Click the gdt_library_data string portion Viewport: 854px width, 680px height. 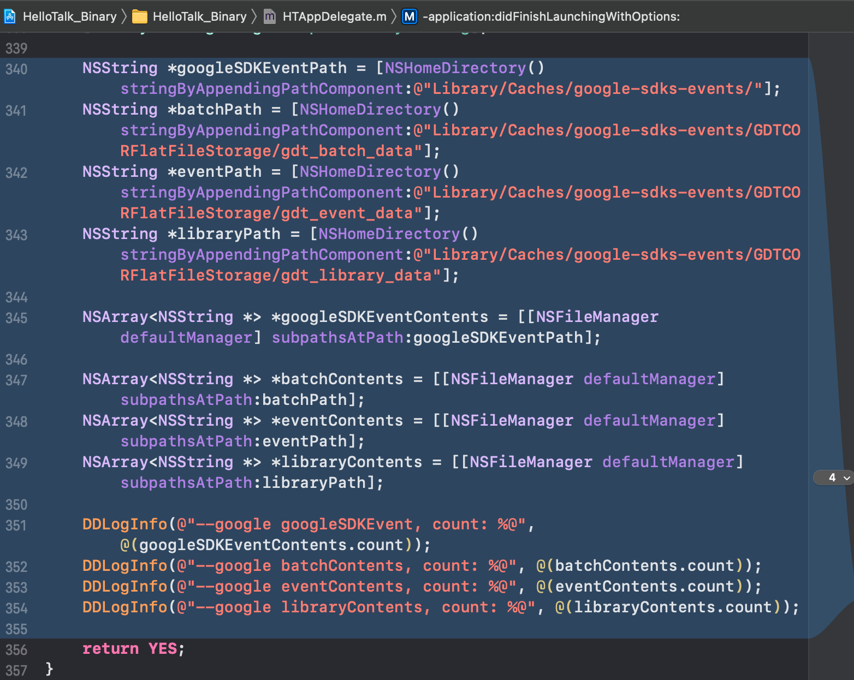[356, 276]
